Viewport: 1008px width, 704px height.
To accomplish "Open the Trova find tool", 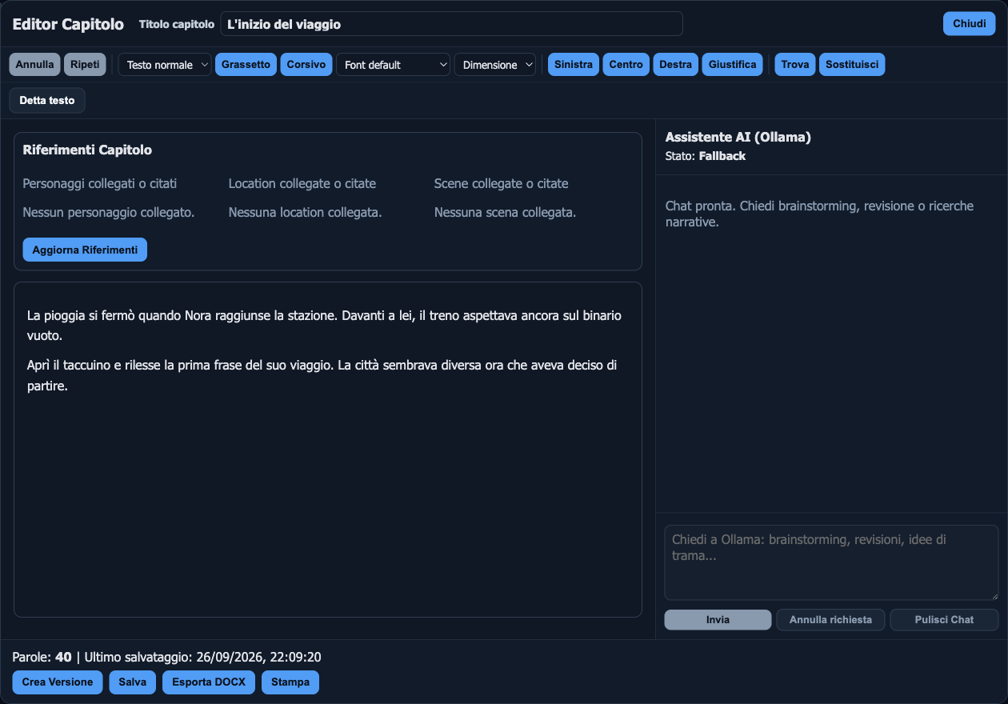I will (x=795, y=65).
